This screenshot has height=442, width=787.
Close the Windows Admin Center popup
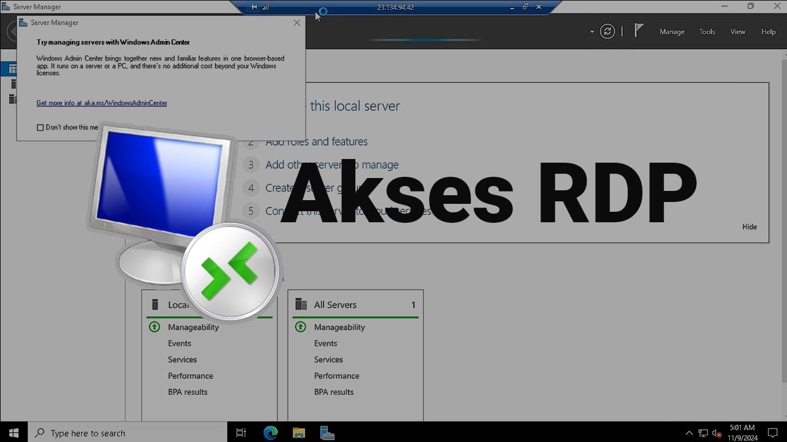pos(297,23)
